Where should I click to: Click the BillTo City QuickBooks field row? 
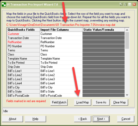(23, 87)
